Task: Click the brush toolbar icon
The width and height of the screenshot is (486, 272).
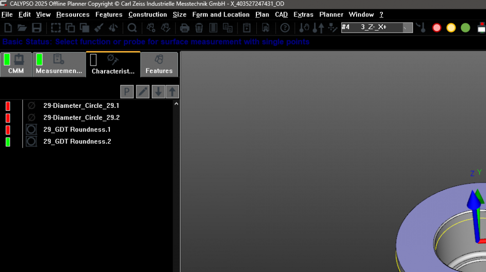Action: [x=99, y=28]
